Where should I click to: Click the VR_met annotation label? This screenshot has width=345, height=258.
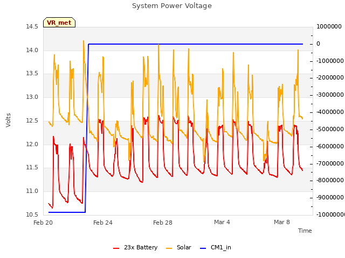point(59,23)
